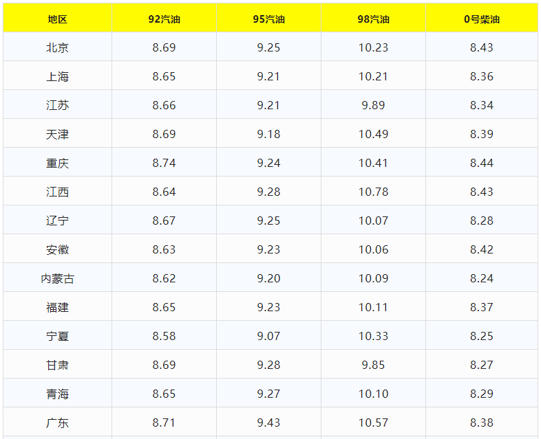Click 重庆's 92 gasoline price 8.74
Screen dimensions: 541x439
pyautogui.click(x=164, y=164)
